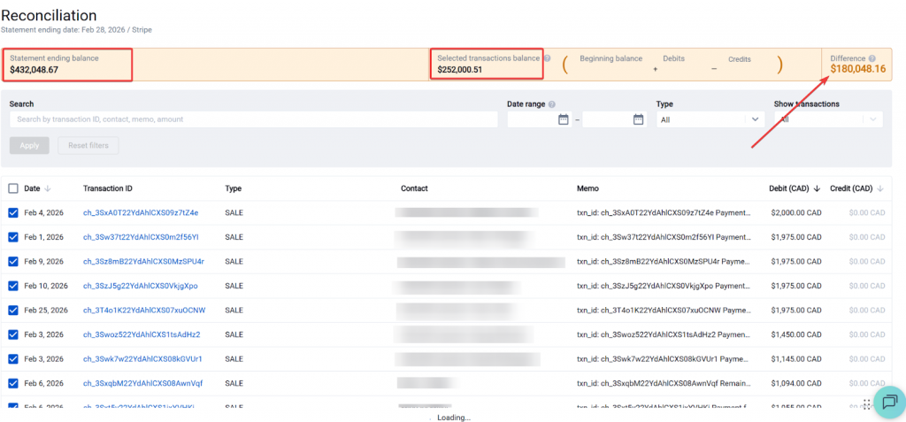Uncheck the Feb 4, 2026 transaction row
The height and width of the screenshot is (422, 906).
tap(13, 212)
